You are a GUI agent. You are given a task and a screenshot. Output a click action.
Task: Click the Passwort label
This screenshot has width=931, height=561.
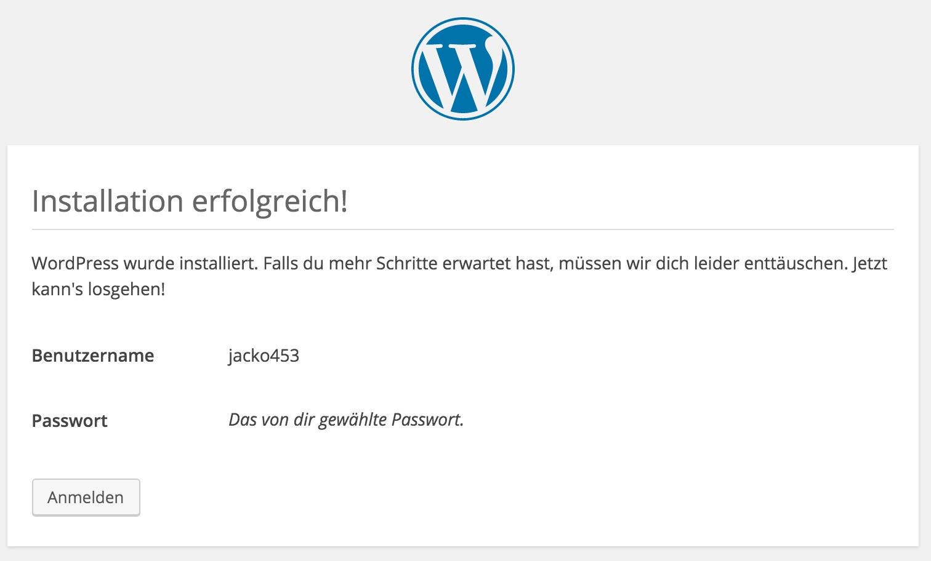click(x=70, y=421)
